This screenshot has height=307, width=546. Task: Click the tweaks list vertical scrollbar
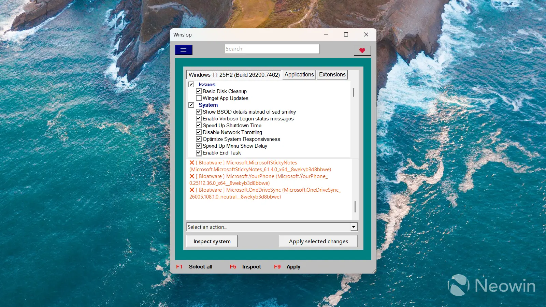(354, 92)
